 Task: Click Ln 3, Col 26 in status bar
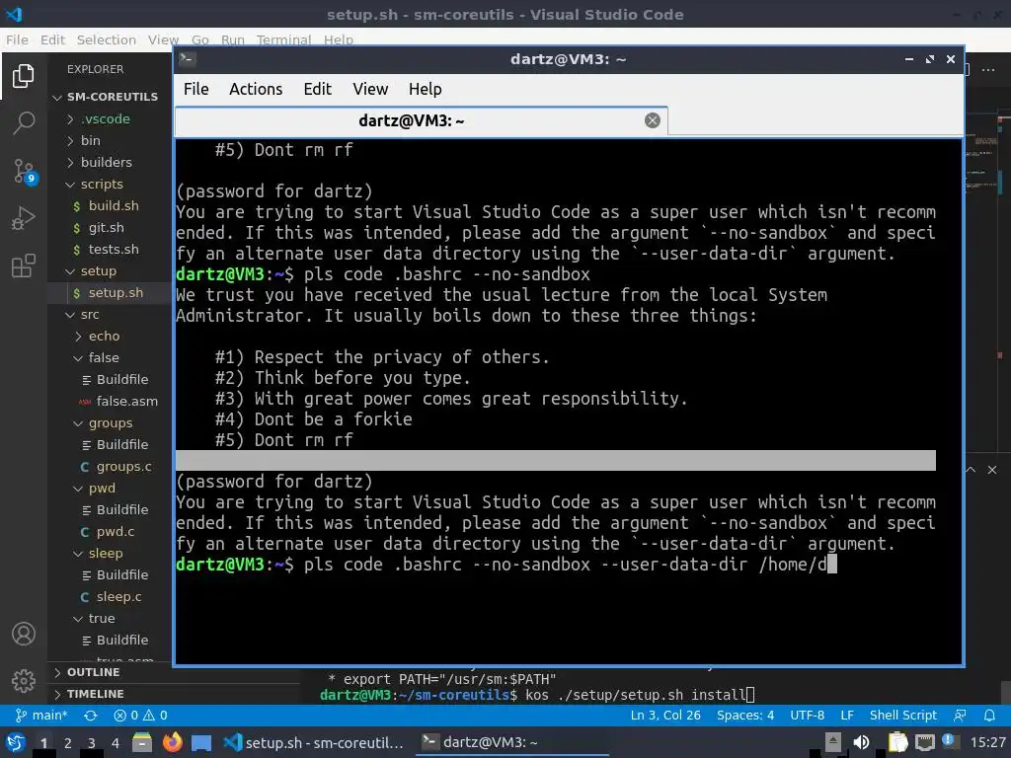coord(665,715)
